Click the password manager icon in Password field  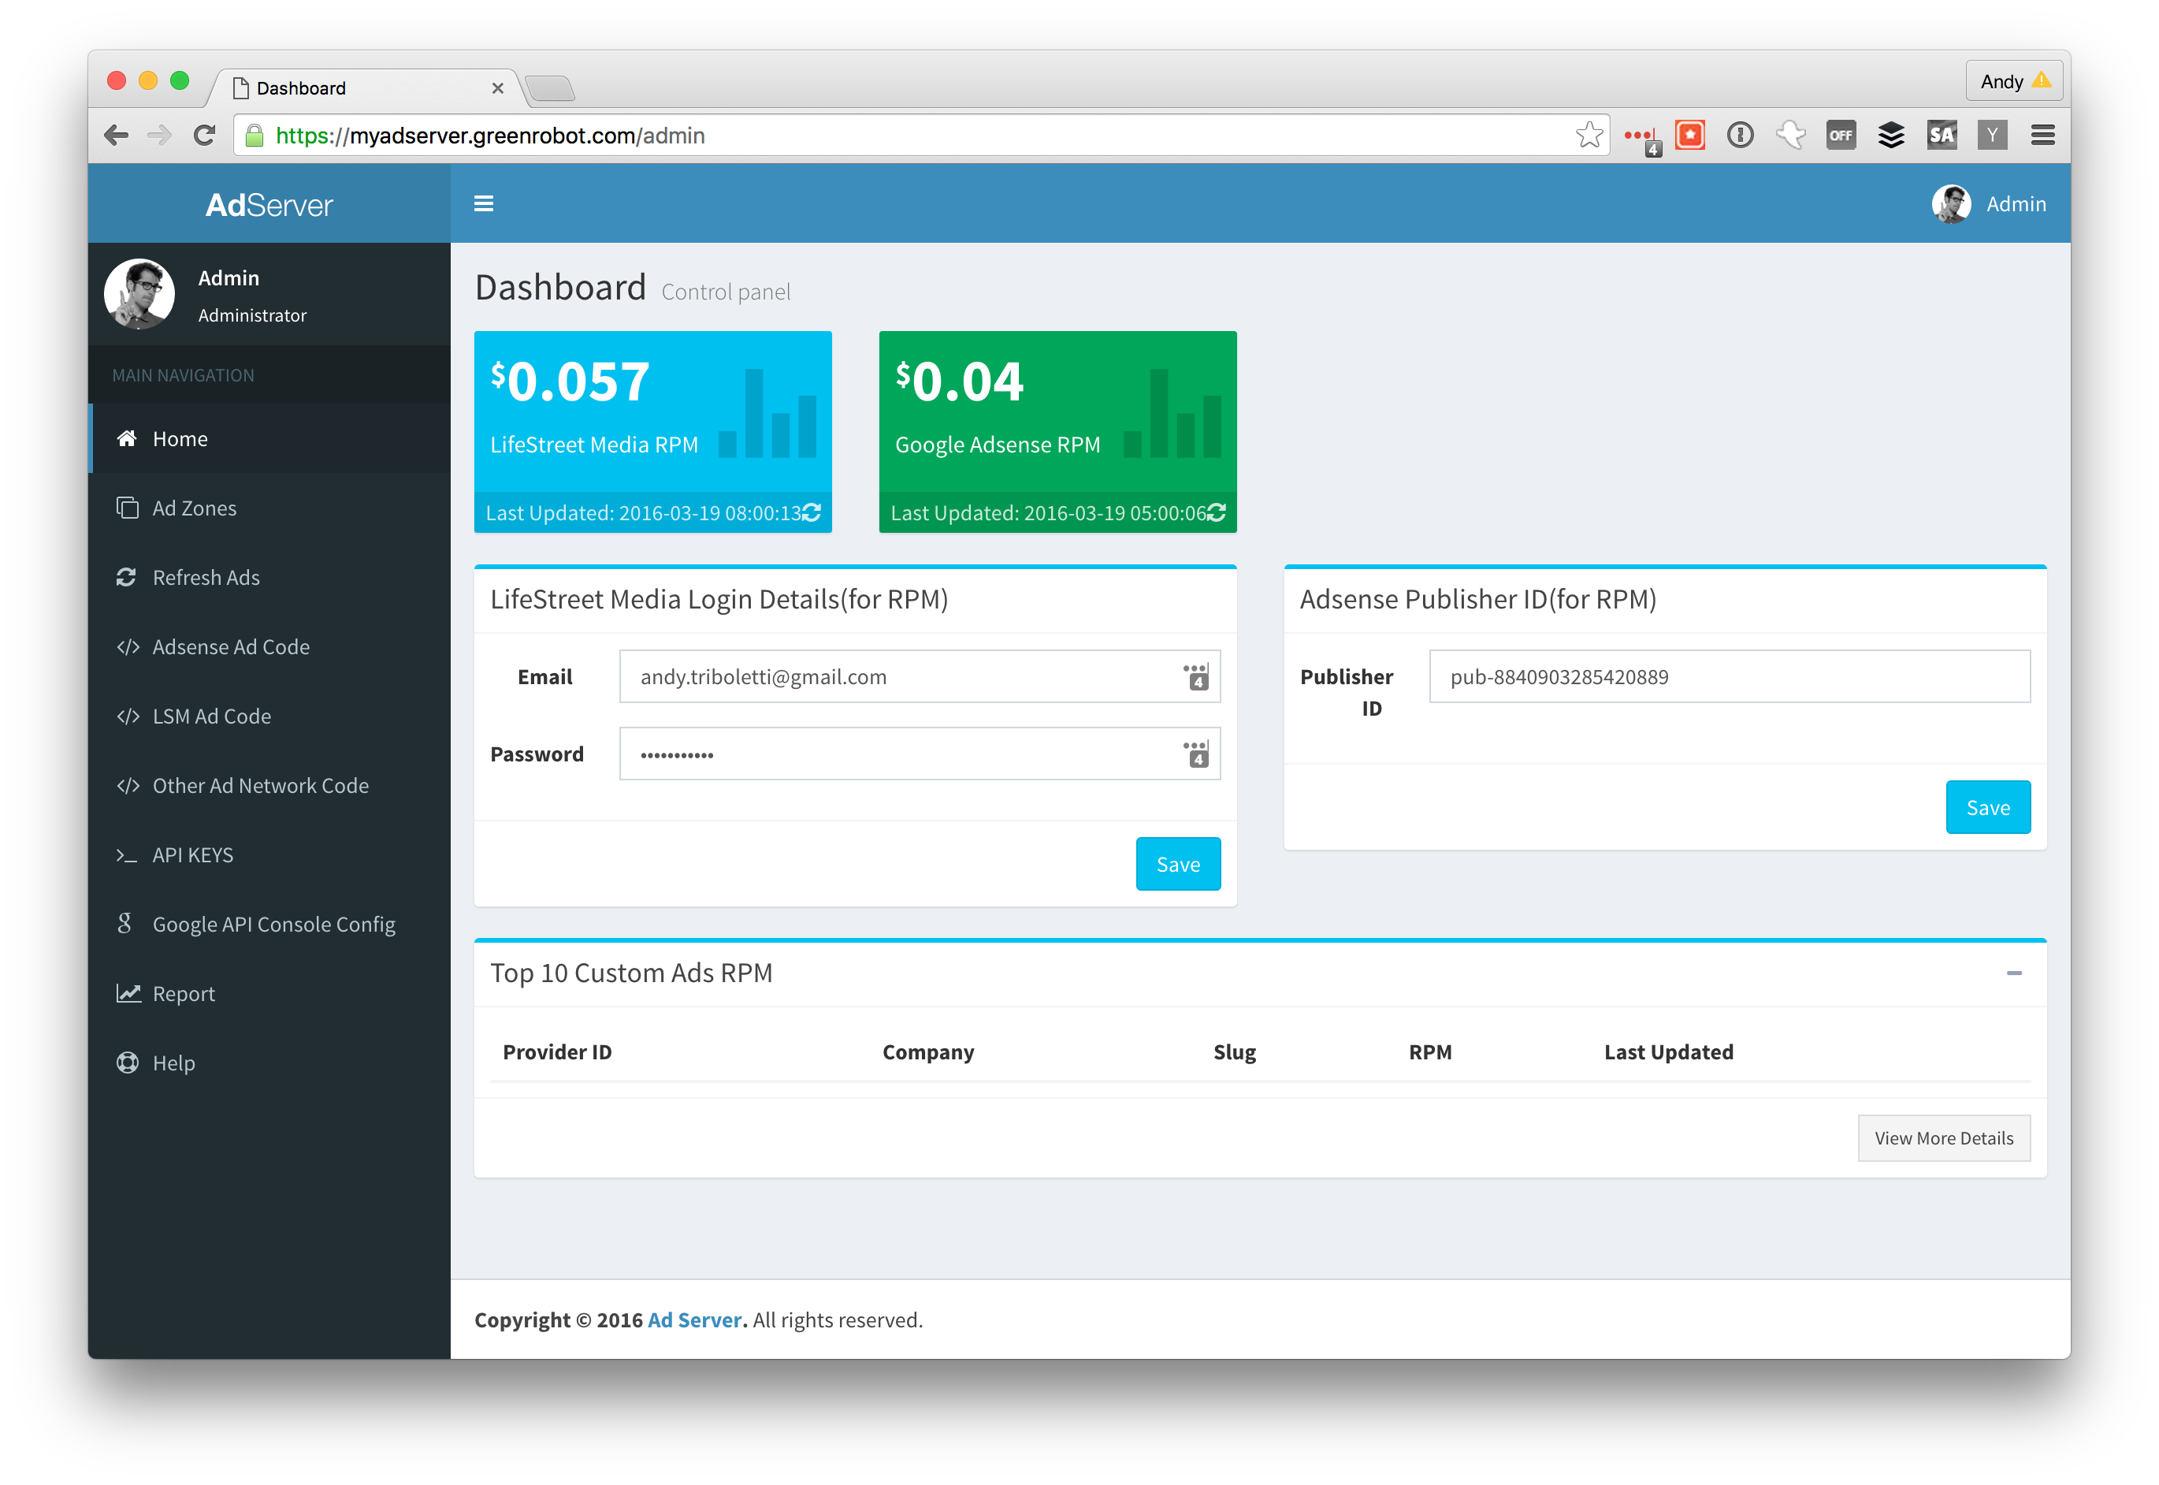click(1196, 754)
